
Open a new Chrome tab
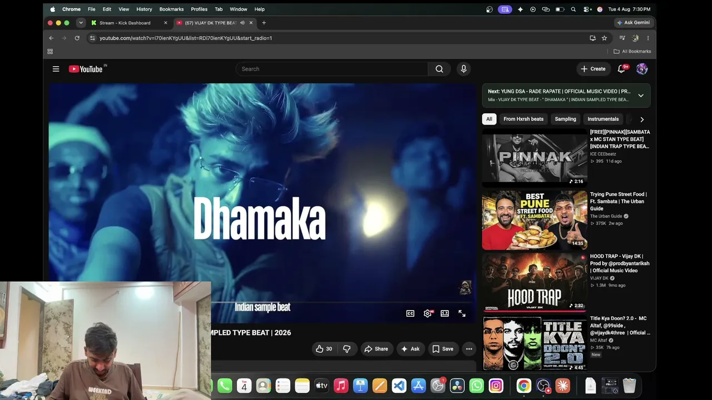click(264, 23)
